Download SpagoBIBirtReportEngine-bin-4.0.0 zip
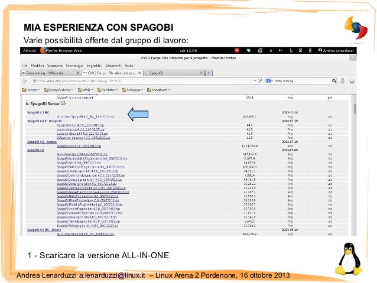 [90, 167]
